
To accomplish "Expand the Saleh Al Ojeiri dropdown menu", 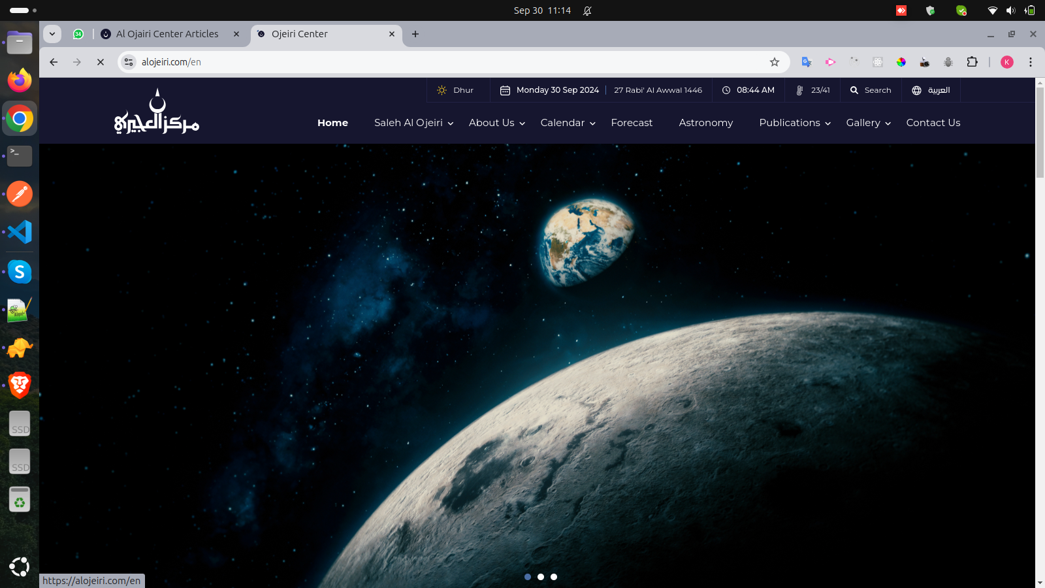I will point(408,122).
